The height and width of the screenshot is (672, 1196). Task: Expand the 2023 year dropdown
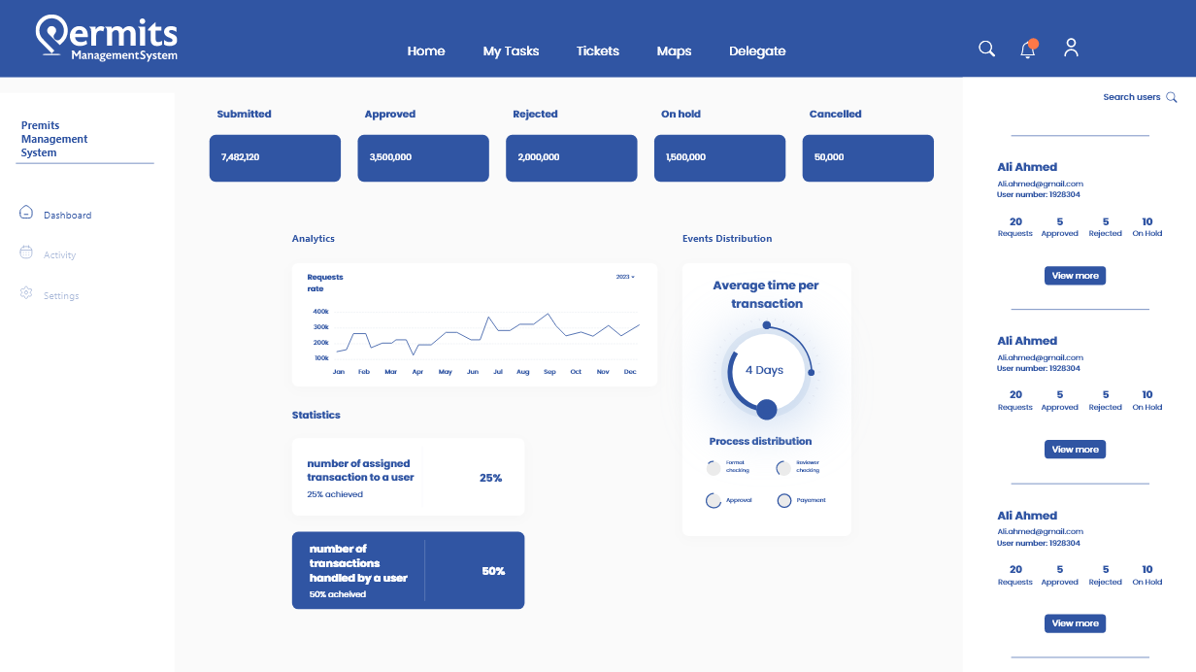[x=625, y=277]
